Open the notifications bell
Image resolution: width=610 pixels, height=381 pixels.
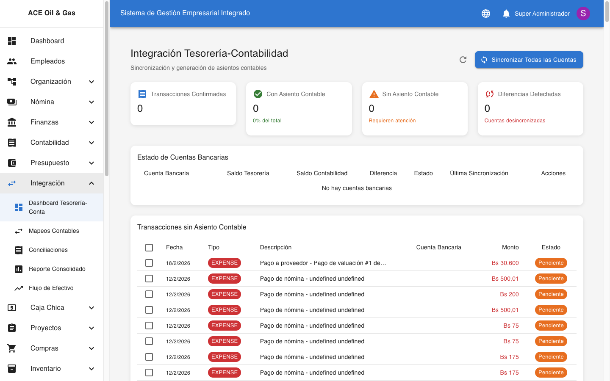point(506,14)
